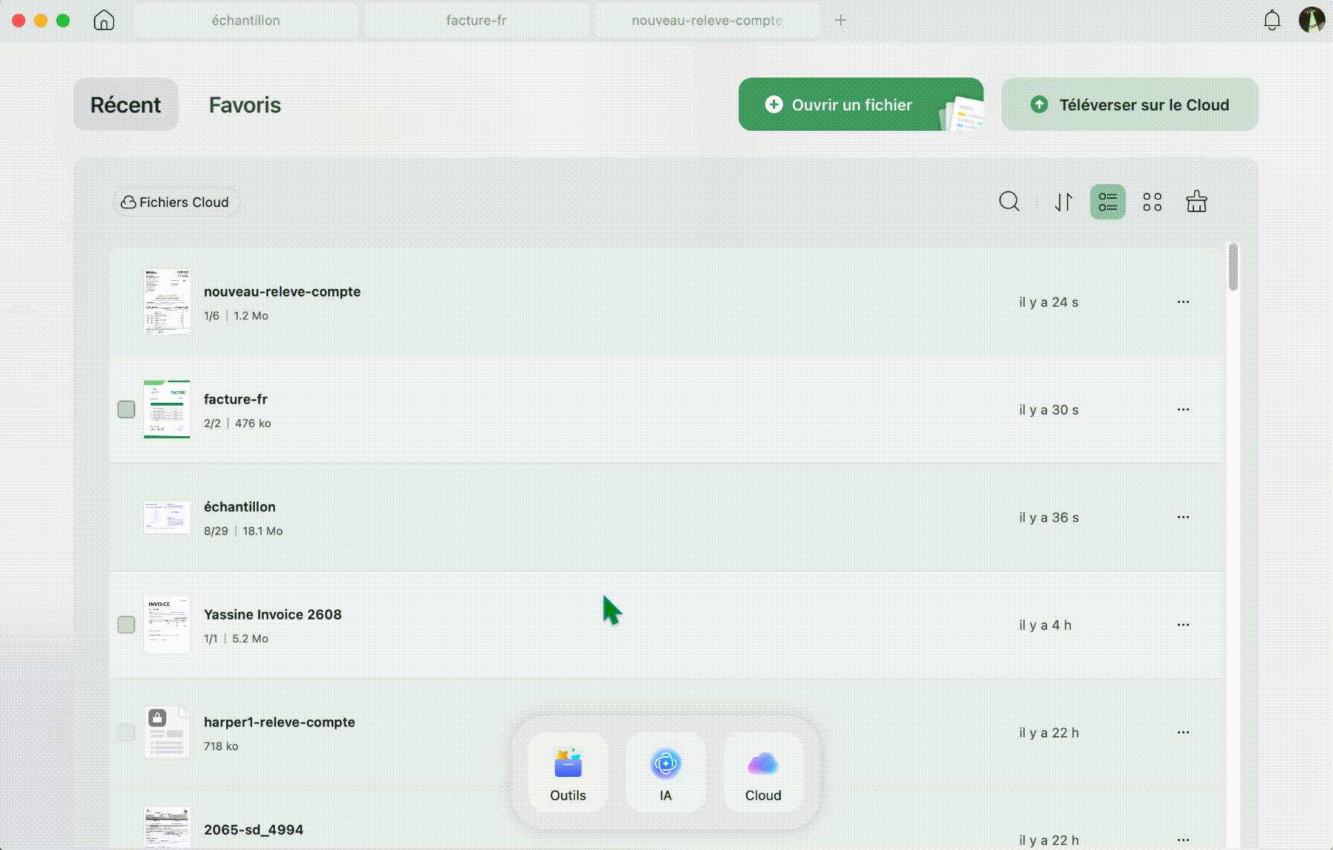Minimize the window with yellow button

[41, 20]
